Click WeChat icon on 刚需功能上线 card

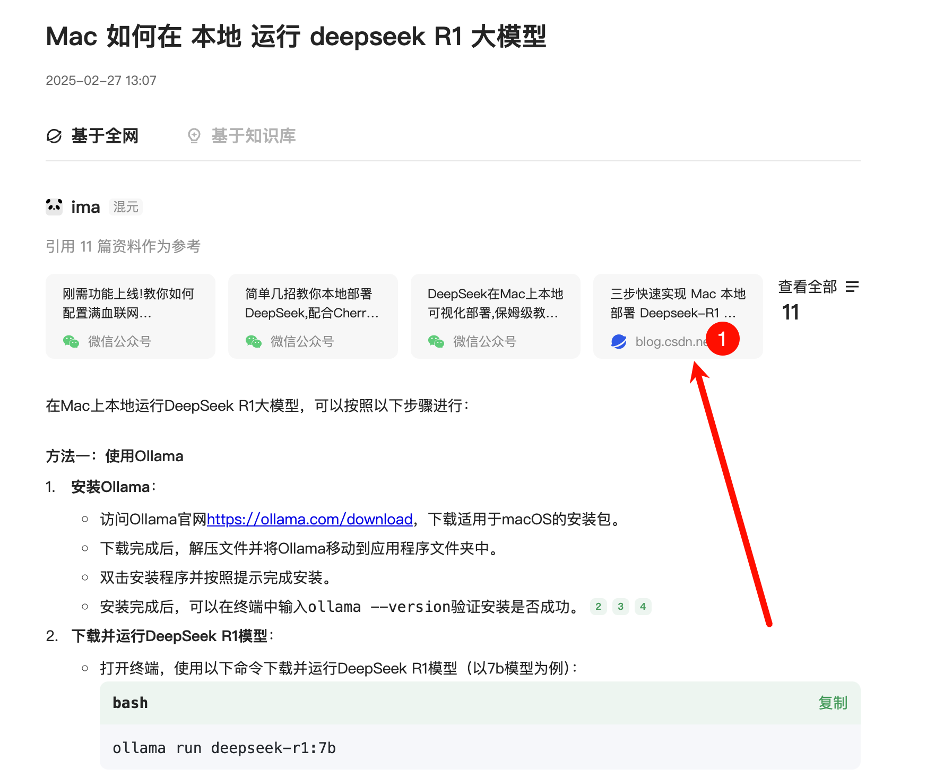pyautogui.click(x=71, y=342)
